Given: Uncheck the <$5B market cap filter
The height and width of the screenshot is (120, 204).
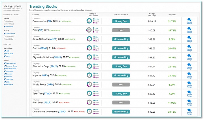Looking at the screenshot, I should coord(5,51).
